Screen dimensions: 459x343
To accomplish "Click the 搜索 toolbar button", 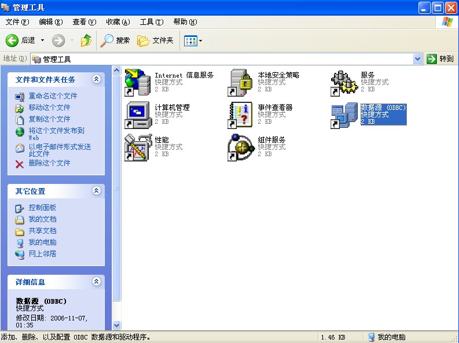I will coord(116,40).
